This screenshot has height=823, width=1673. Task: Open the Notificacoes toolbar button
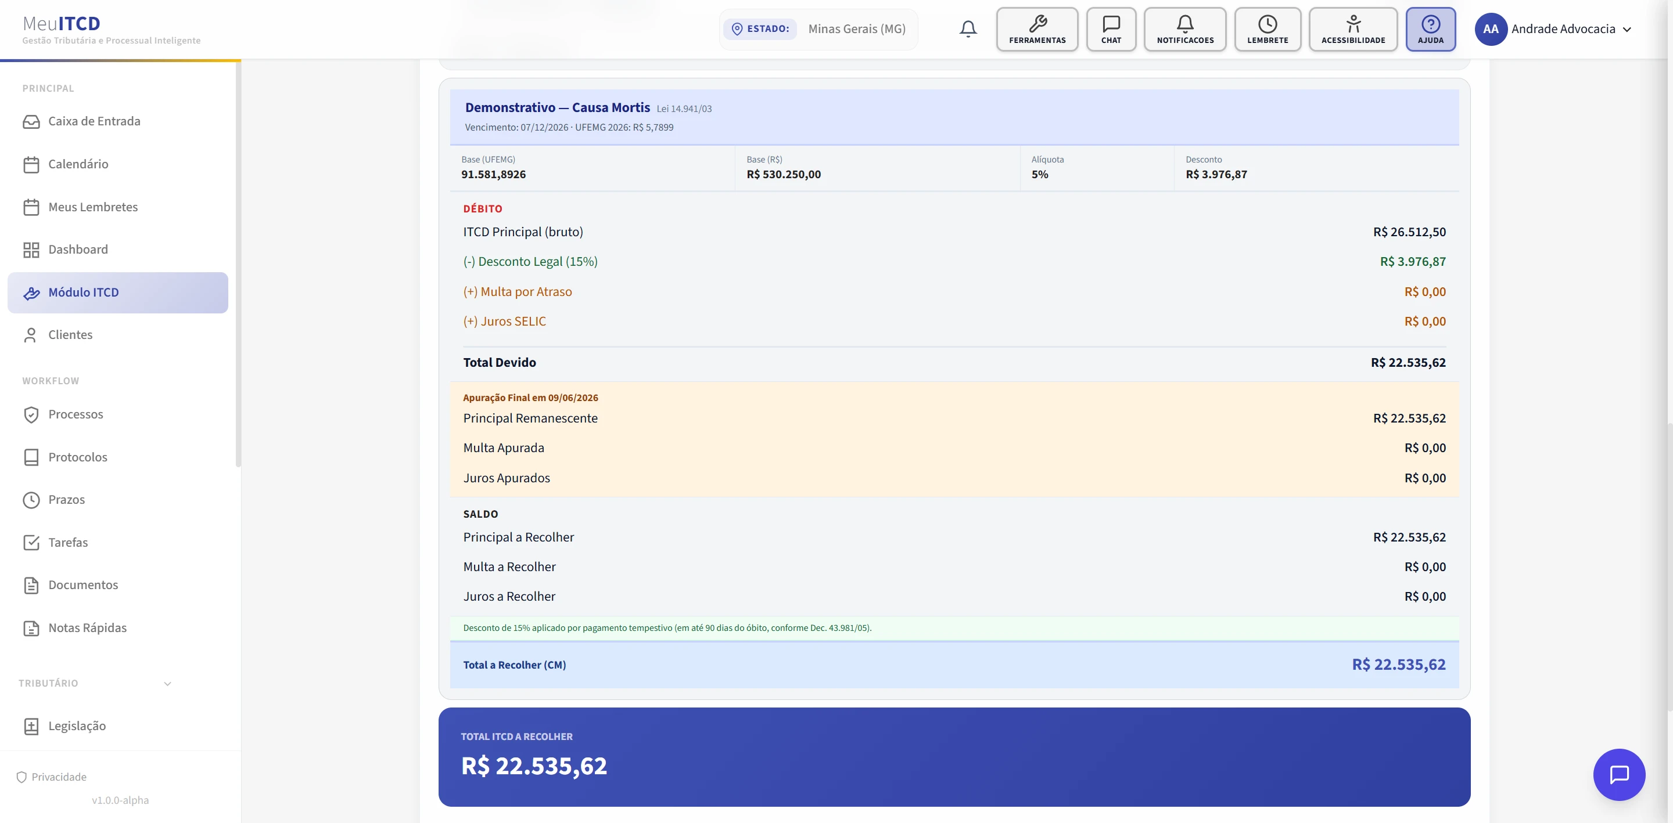[x=1185, y=29]
